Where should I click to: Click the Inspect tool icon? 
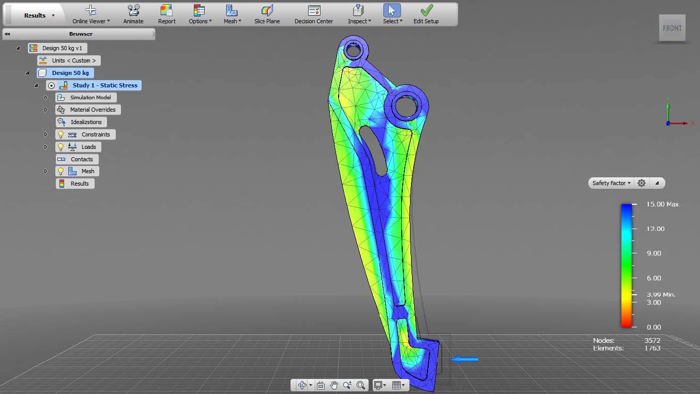[358, 10]
